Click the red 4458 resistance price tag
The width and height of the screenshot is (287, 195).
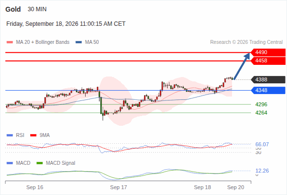(x=268, y=61)
